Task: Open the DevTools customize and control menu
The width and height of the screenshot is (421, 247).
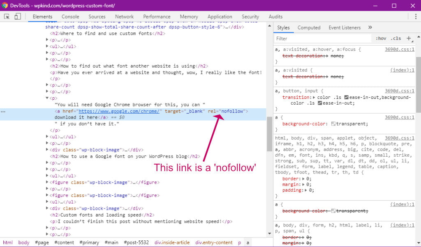Action: (416, 16)
